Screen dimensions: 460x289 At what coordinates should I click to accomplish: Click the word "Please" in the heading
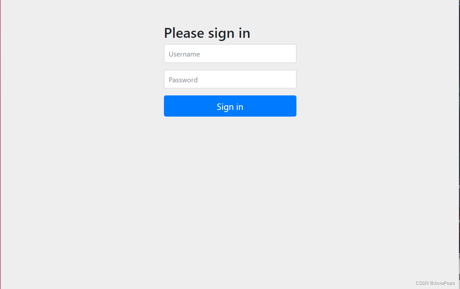[x=184, y=33]
